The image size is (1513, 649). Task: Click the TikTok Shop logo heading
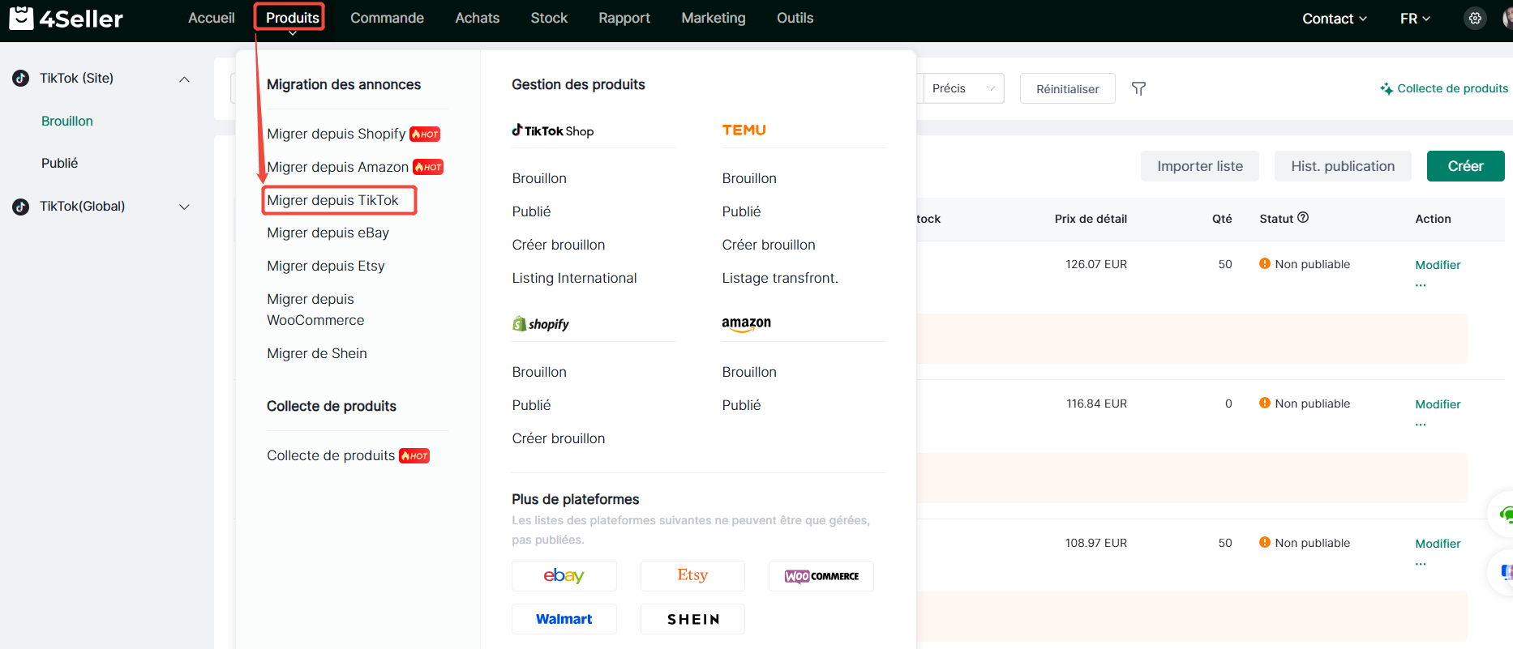pyautogui.click(x=553, y=130)
